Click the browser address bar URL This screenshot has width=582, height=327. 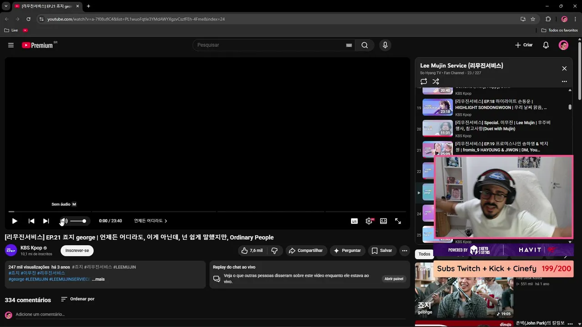pos(136,19)
